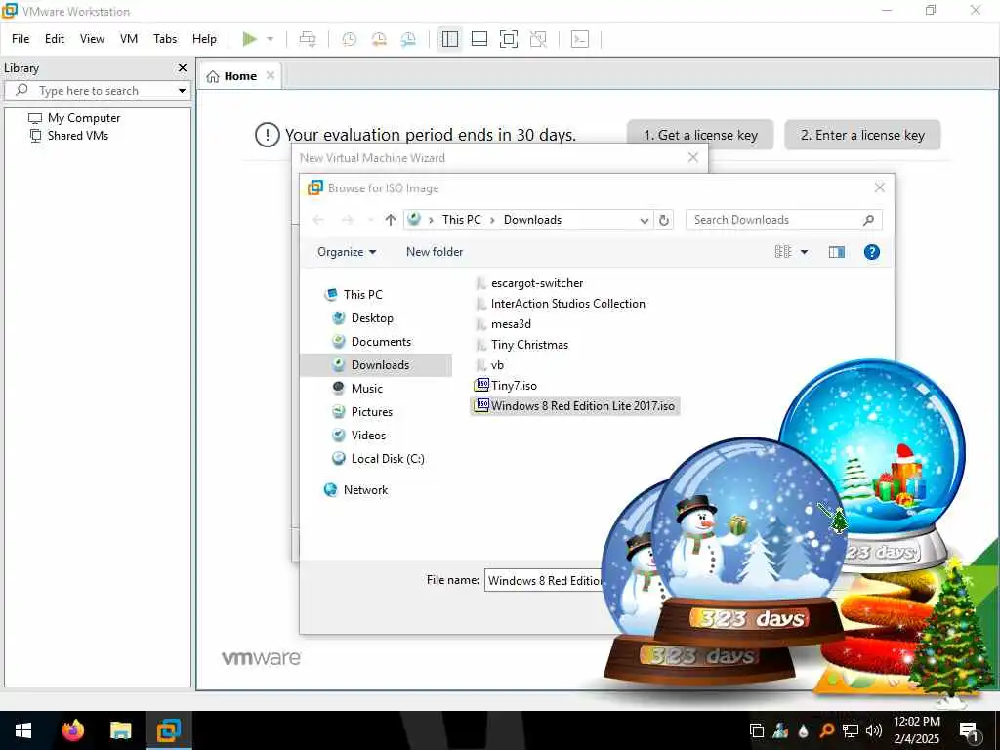Open the Tabs menu

click(165, 39)
